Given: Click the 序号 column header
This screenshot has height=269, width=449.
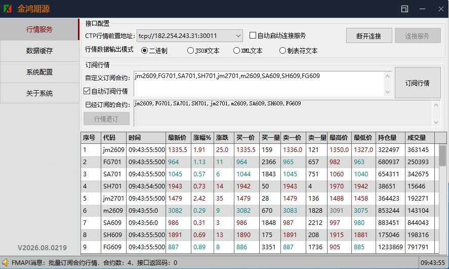Looking at the screenshot, I should point(91,138).
